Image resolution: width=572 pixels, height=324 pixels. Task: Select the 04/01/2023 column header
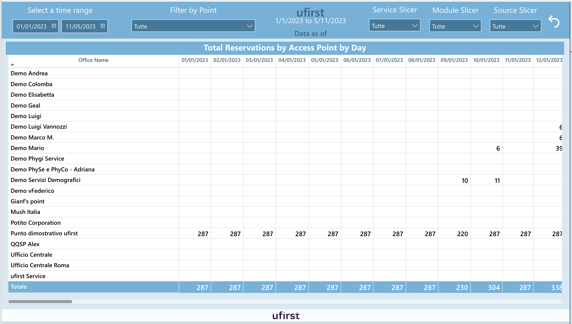(x=292, y=60)
